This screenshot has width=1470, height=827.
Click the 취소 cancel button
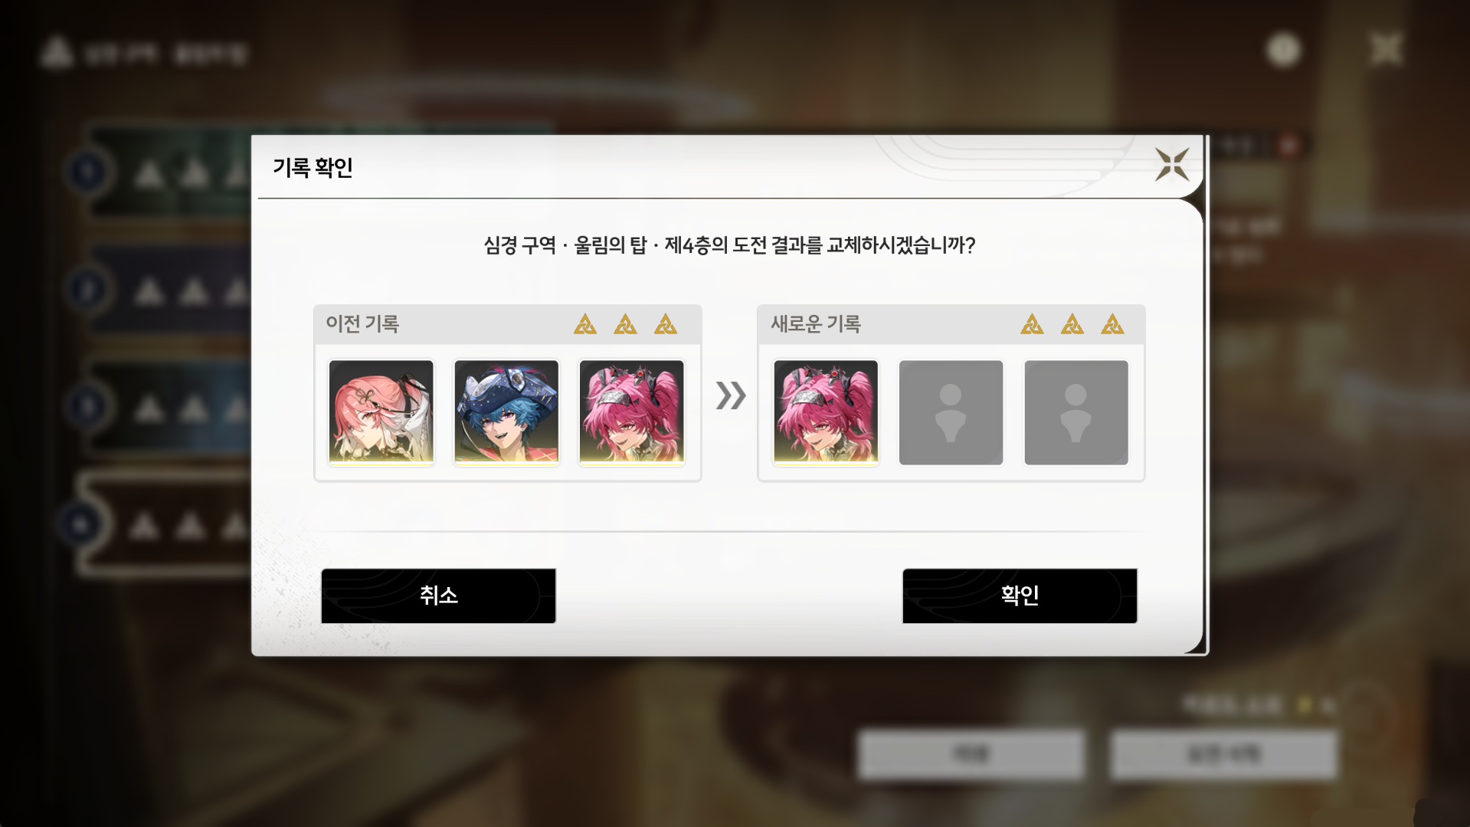click(x=438, y=596)
